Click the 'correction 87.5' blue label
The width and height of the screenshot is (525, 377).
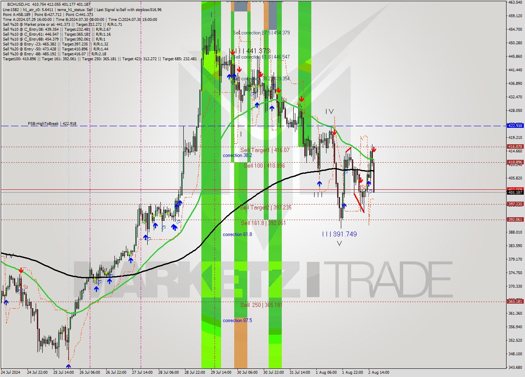[x=237, y=320]
